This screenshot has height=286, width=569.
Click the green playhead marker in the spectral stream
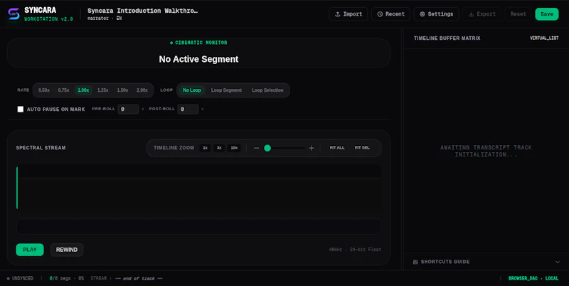click(17, 188)
